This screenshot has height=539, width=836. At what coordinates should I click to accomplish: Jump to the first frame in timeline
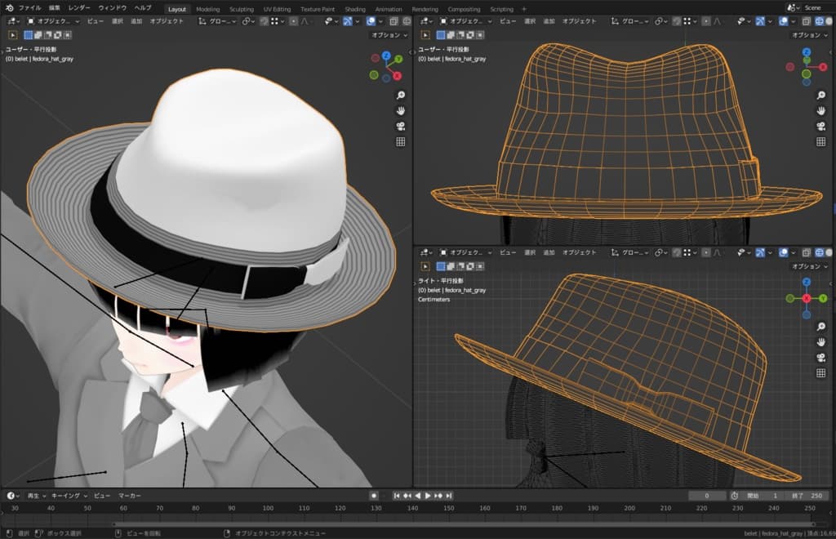click(397, 496)
